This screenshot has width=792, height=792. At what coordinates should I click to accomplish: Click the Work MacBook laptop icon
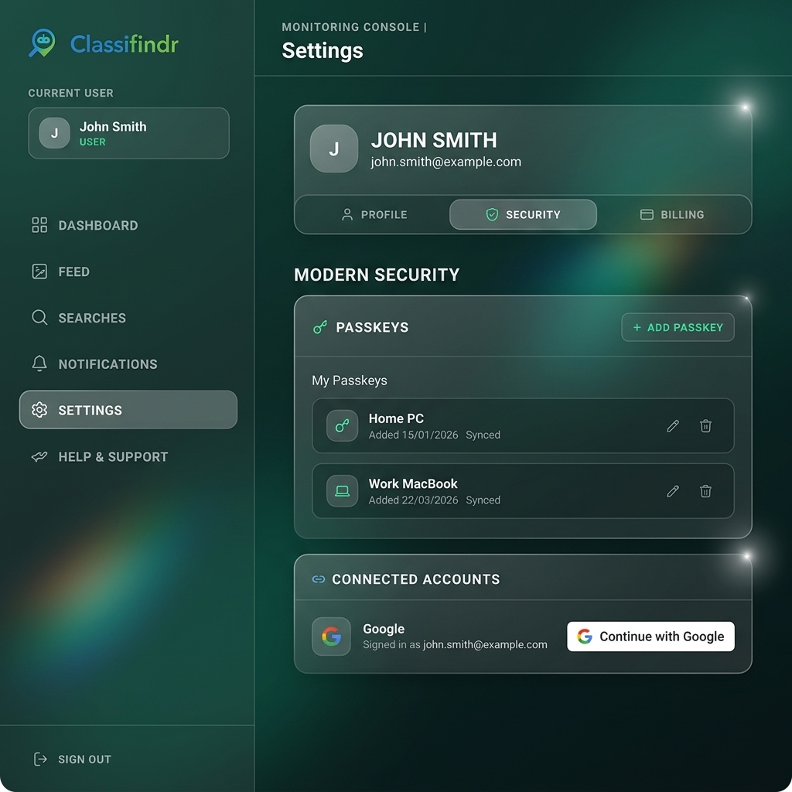point(342,491)
